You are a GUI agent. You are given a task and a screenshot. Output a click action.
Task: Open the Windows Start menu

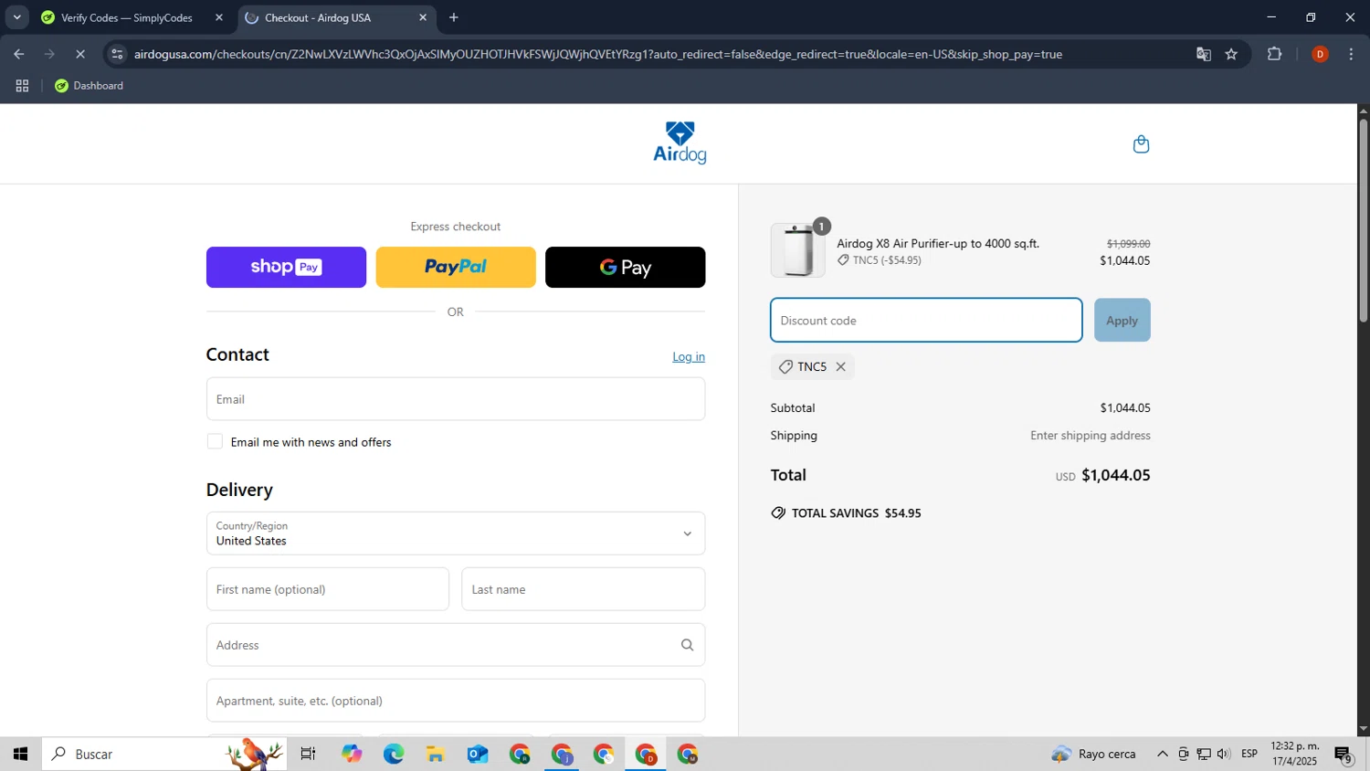(20, 754)
